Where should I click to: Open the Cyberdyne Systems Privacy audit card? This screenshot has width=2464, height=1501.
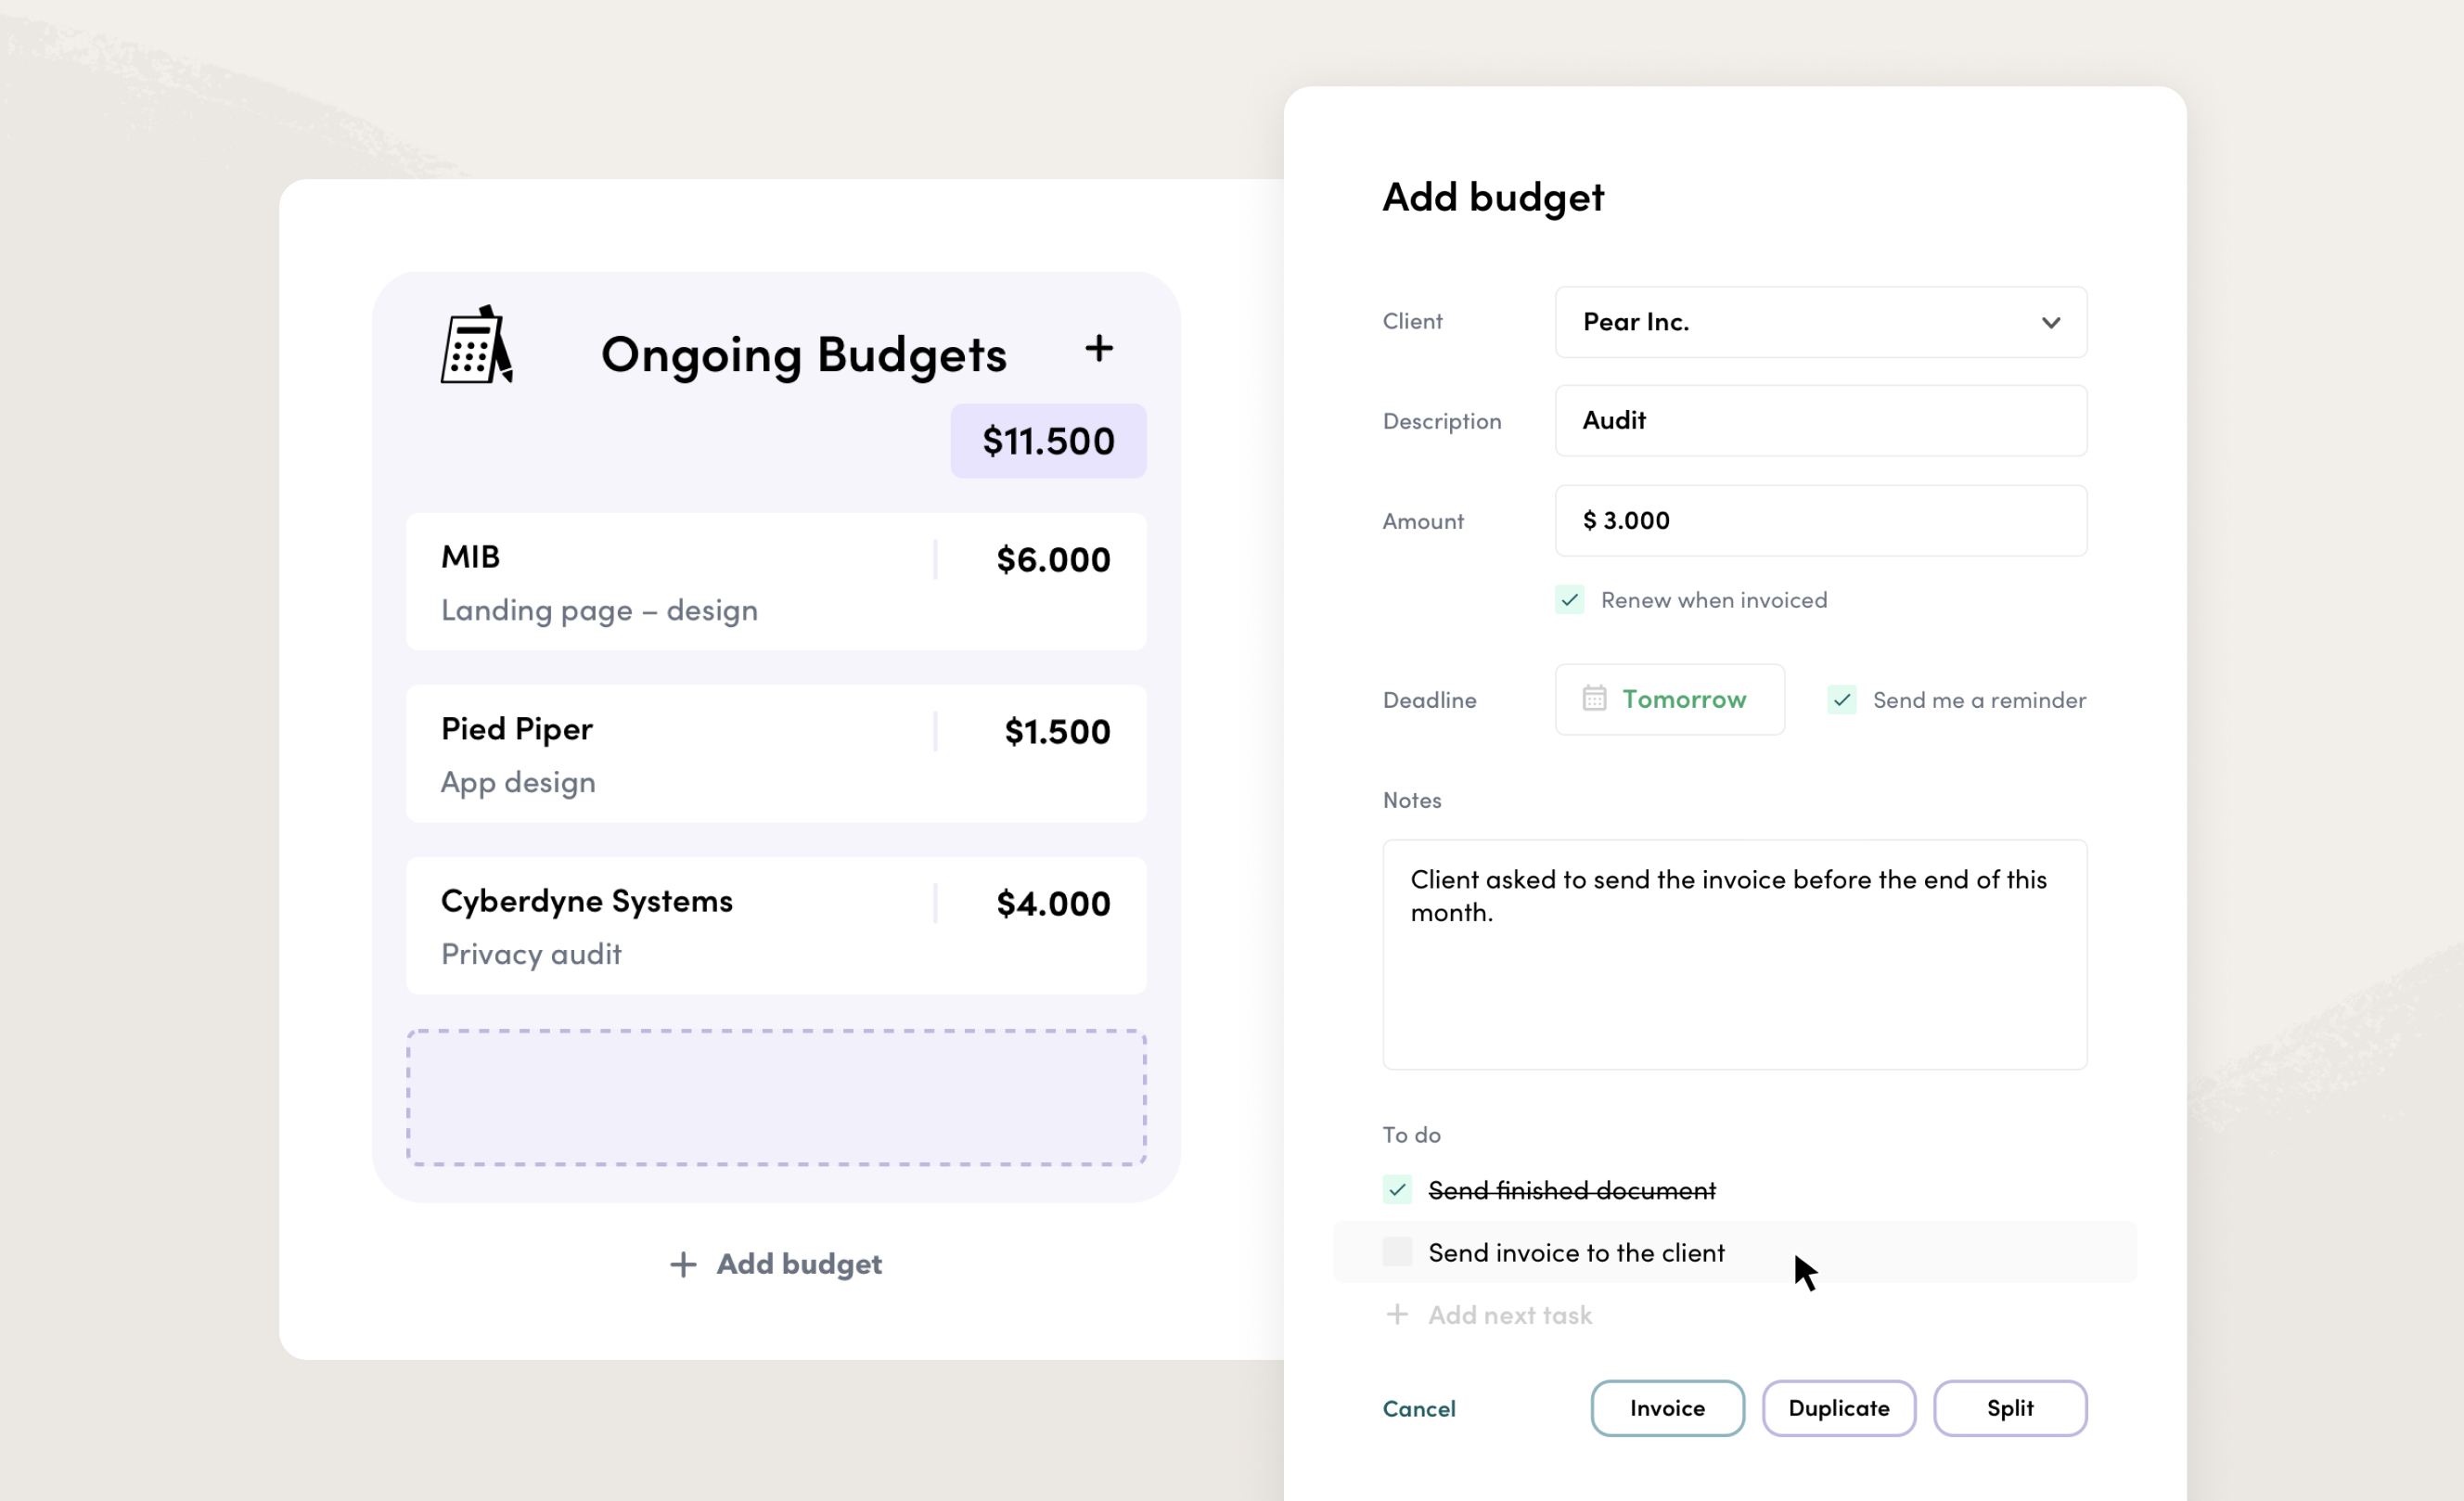click(776, 926)
